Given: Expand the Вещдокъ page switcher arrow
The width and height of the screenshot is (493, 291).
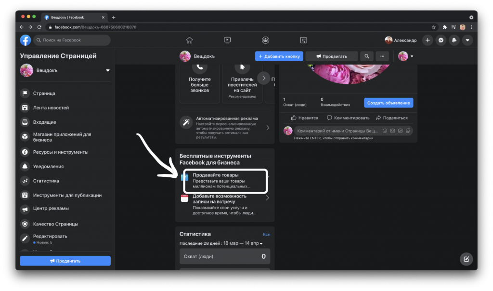Looking at the screenshot, I should coord(108,70).
